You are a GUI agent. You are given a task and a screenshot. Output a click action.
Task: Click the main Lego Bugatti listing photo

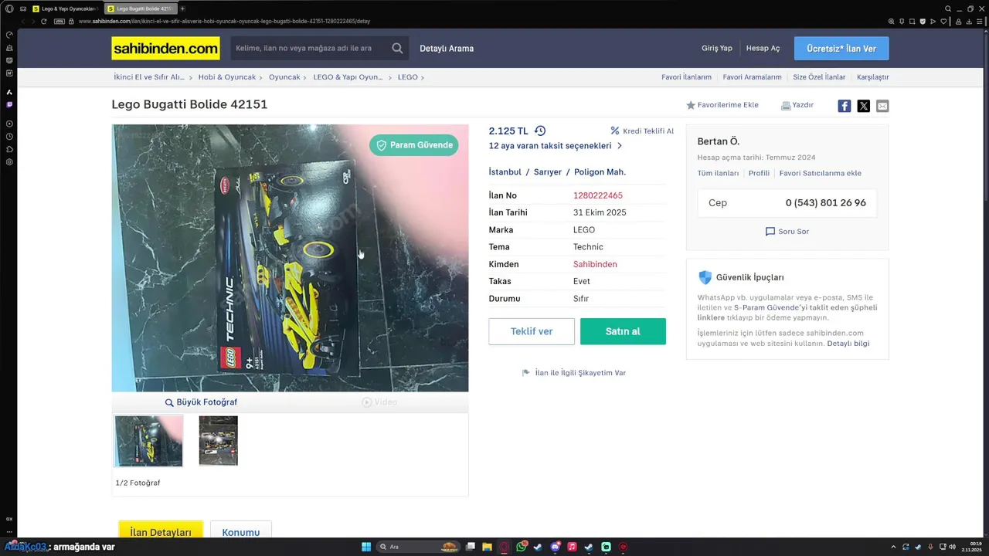point(290,258)
